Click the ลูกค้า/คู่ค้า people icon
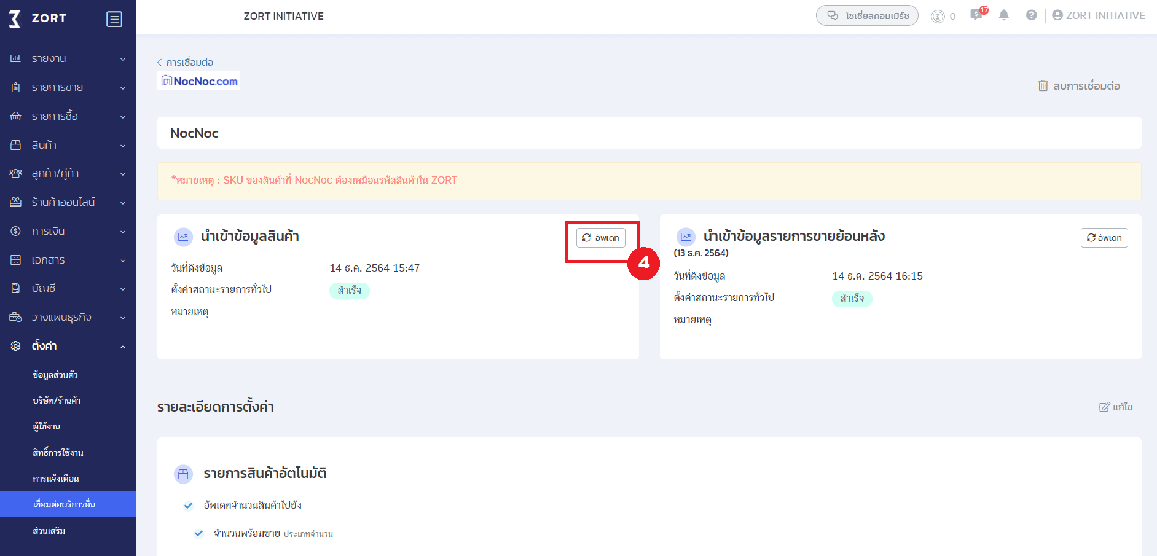Viewport: 1157px width, 556px height. tap(15, 173)
